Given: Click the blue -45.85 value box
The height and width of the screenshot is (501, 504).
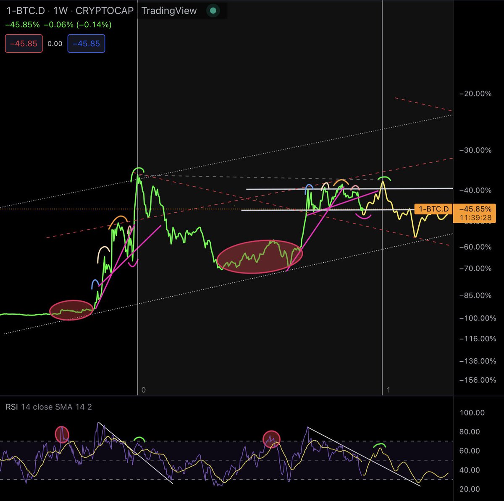Looking at the screenshot, I should (x=86, y=44).
